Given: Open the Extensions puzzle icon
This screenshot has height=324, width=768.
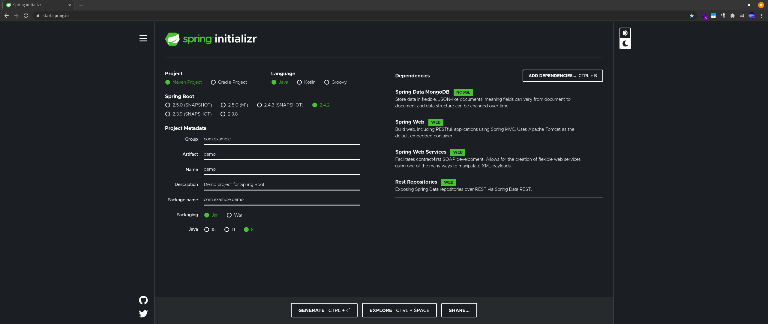Looking at the screenshot, I should click(x=733, y=16).
